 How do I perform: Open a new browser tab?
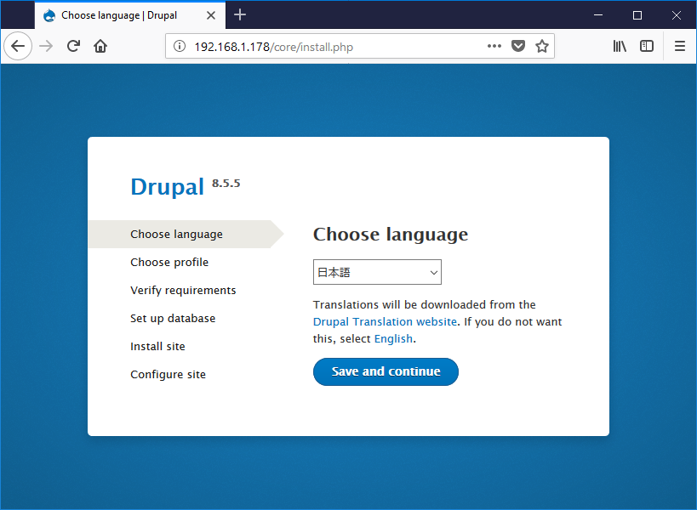coord(239,14)
